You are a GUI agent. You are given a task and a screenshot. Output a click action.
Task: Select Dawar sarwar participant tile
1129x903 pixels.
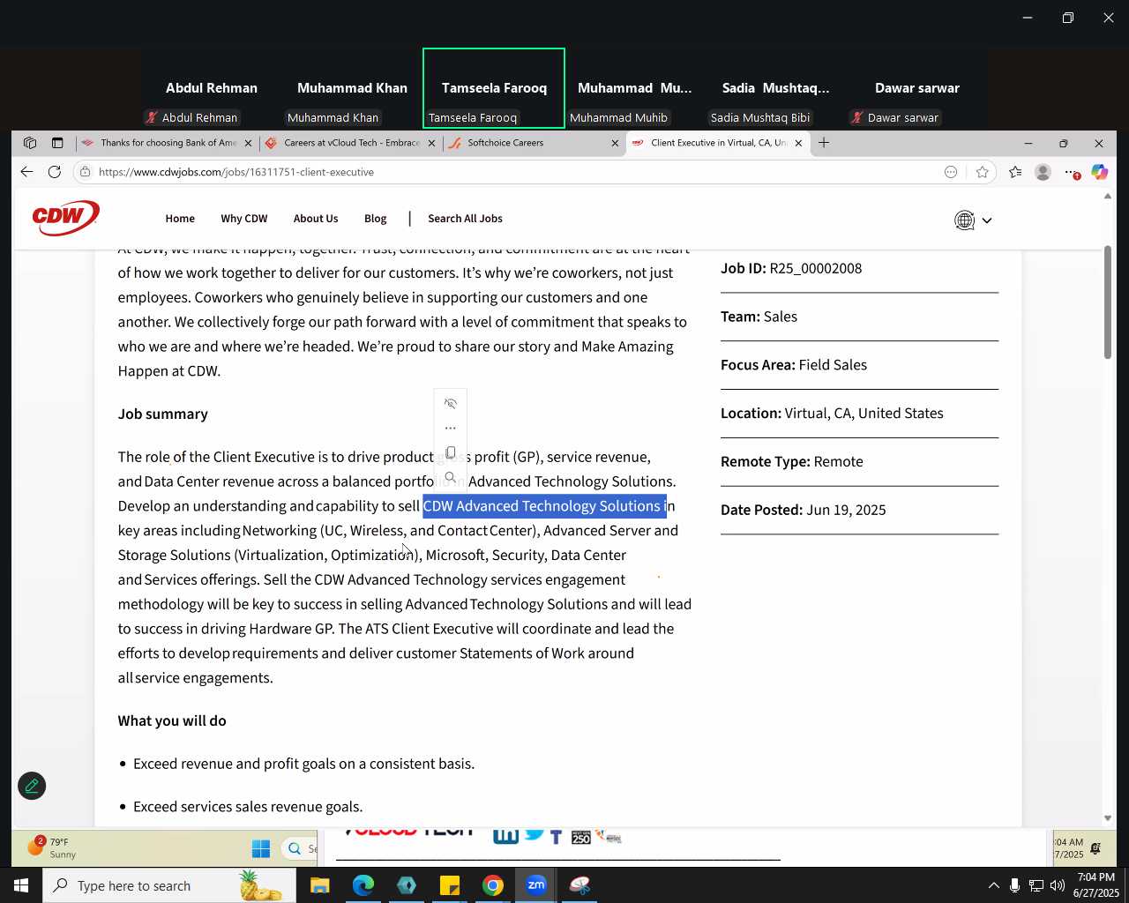pyautogui.click(x=916, y=88)
